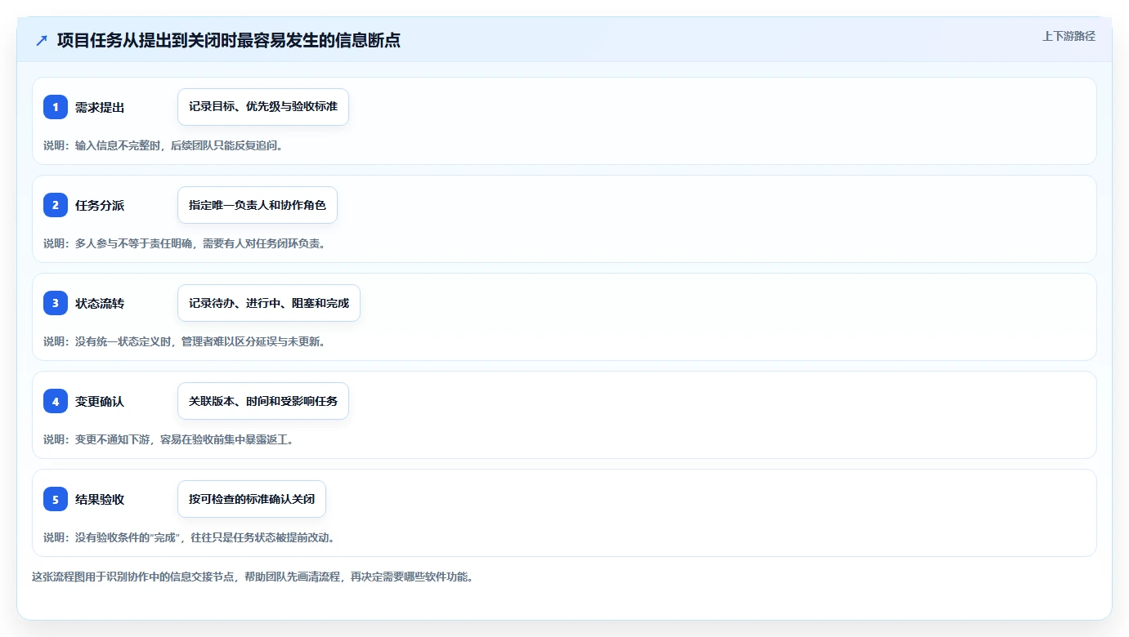Click the step 3 number badge
The height and width of the screenshot is (637, 1129).
click(56, 303)
